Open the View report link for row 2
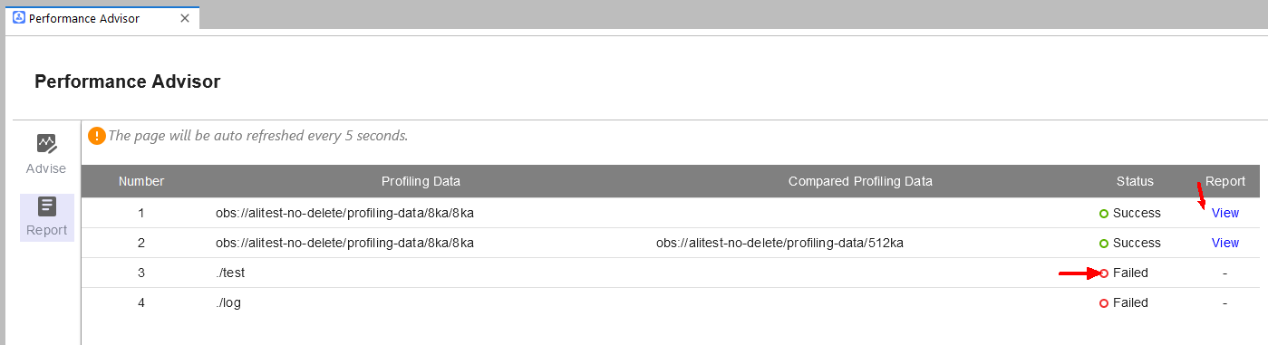 click(1225, 243)
